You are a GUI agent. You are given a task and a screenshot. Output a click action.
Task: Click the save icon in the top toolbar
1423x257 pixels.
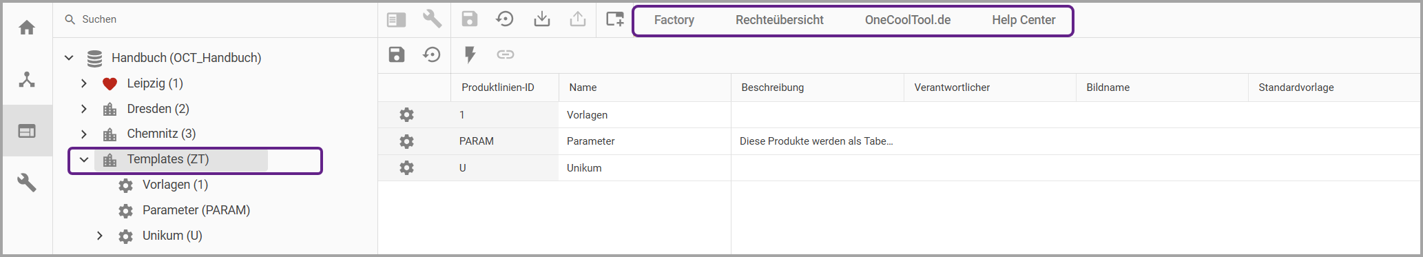tap(470, 19)
